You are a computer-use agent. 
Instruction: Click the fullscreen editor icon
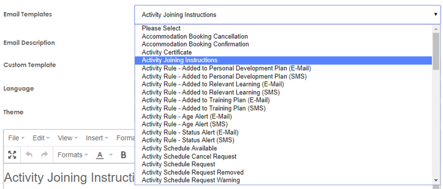[12, 155]
